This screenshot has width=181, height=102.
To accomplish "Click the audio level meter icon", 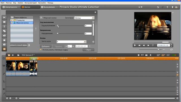I will click(174, 55).
